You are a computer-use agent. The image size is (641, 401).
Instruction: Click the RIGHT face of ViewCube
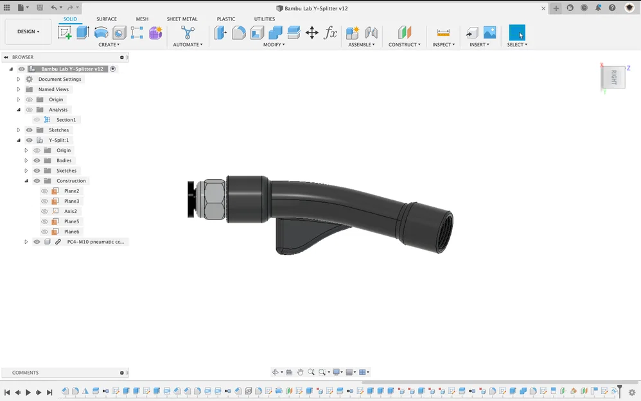click(613, 77)
